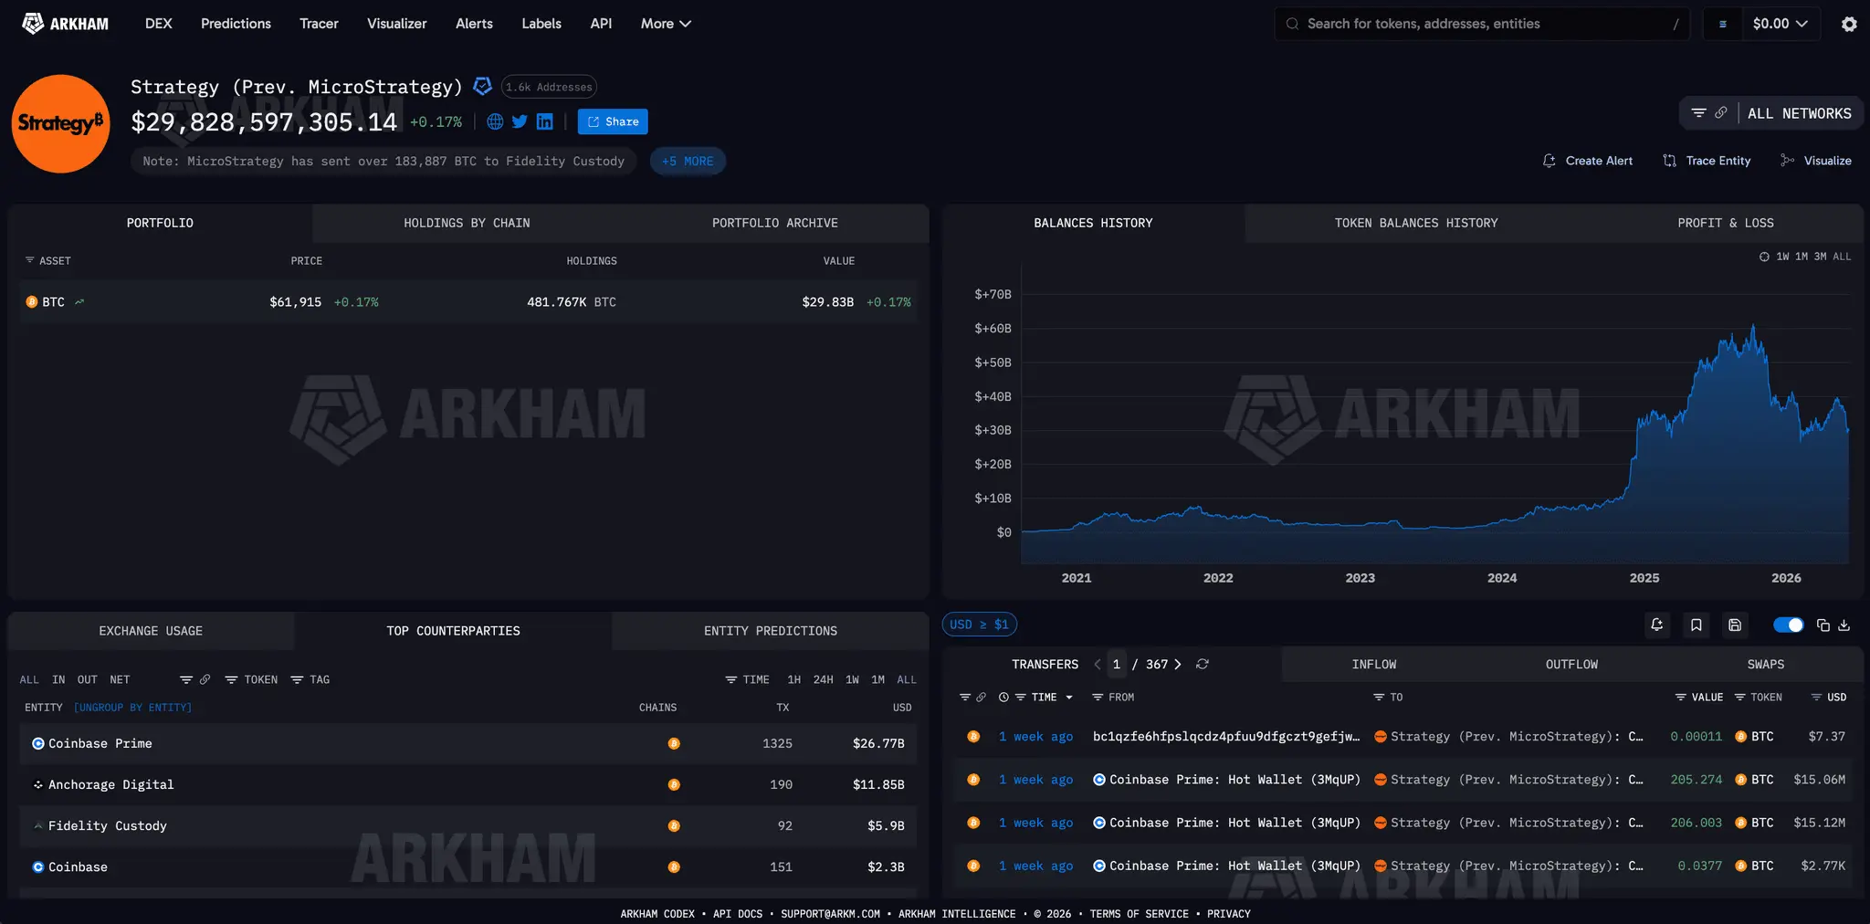Click the alert bell icon above transfers
The height and width of the screenshot is (924, 1870).
(x=1656, y=625)
